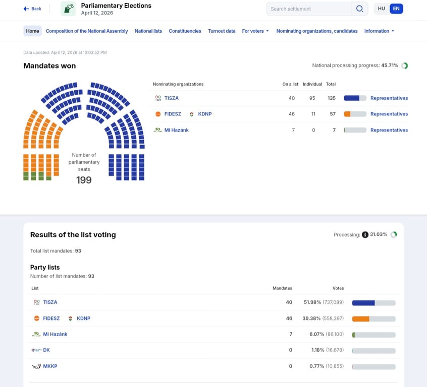427x387 pixels.
Task: Open Representatives link for TISZA
Action: 389,98
